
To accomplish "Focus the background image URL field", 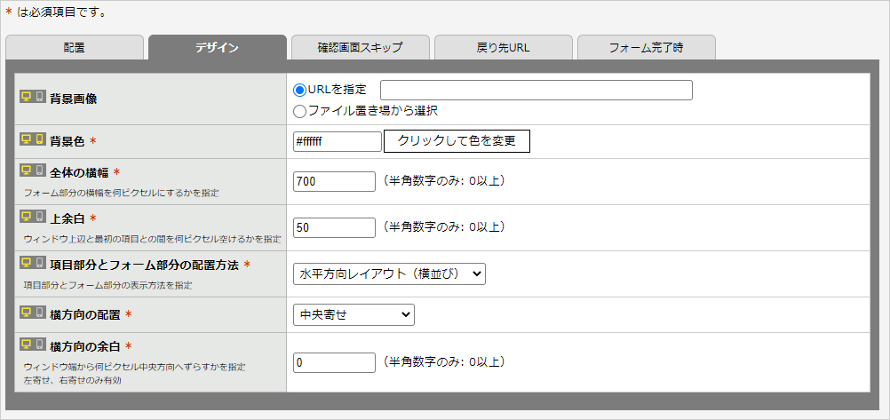I will (x=536, y=91).
